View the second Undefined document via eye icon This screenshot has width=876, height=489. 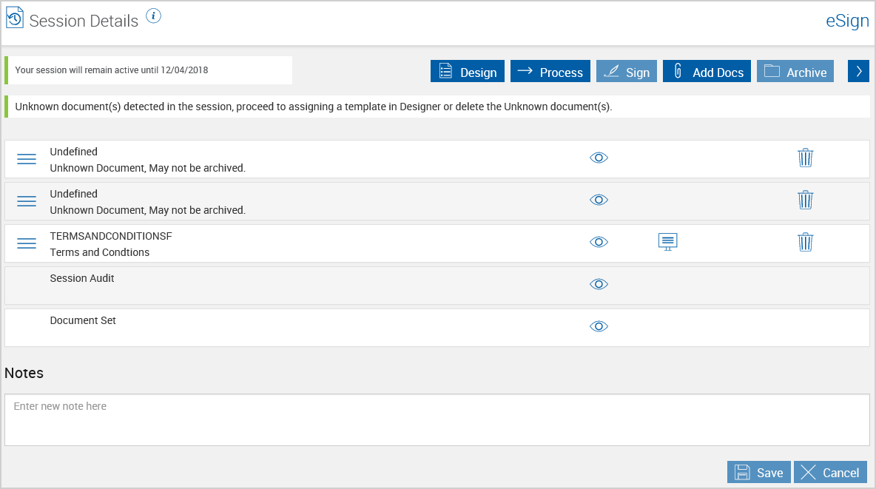click(x=599, y=200)
